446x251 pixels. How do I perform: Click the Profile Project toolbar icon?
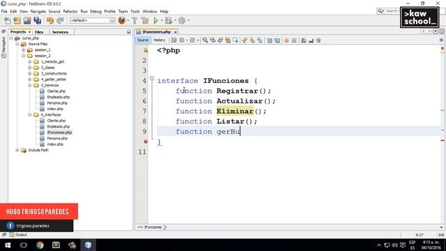182,20
